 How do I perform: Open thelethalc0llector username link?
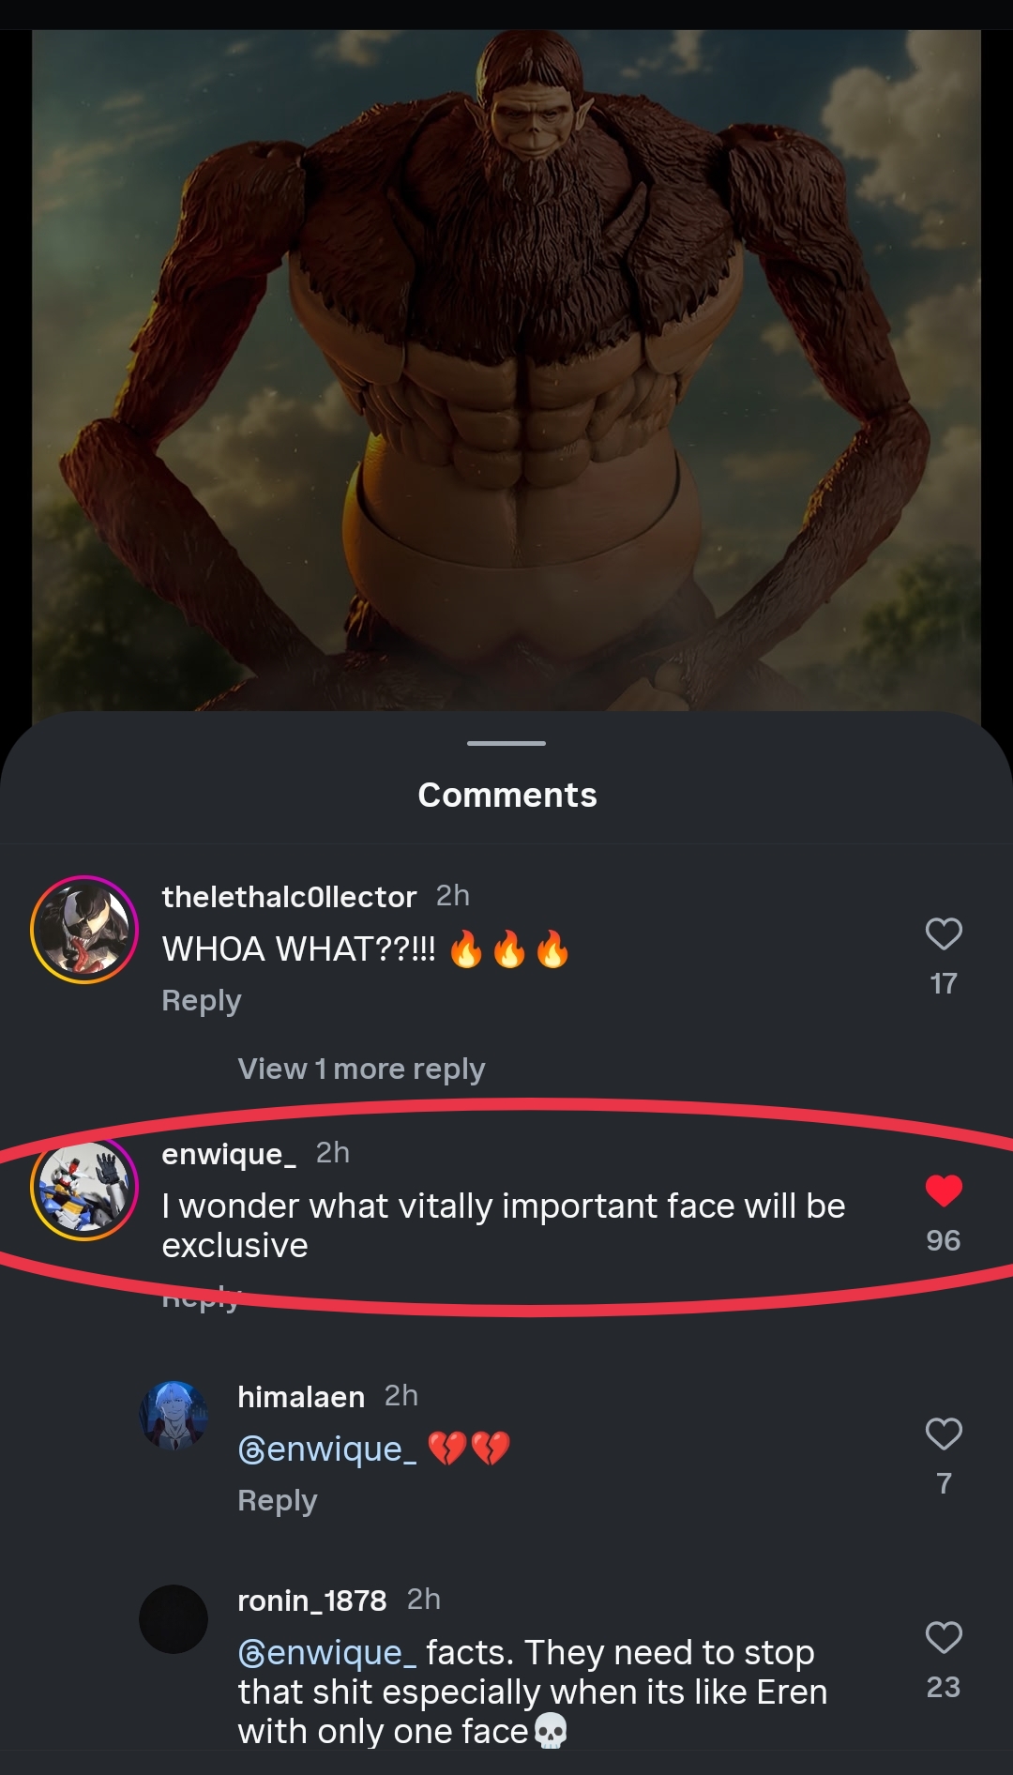(x=289, y=897)
